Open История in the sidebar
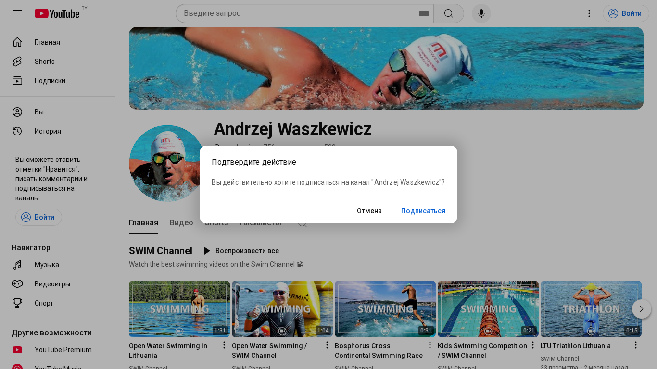 (x=58, y=131)
